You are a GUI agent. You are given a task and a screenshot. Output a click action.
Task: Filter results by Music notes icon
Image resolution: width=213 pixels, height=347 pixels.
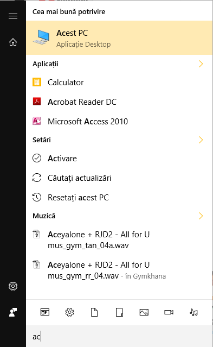point(193,312)
